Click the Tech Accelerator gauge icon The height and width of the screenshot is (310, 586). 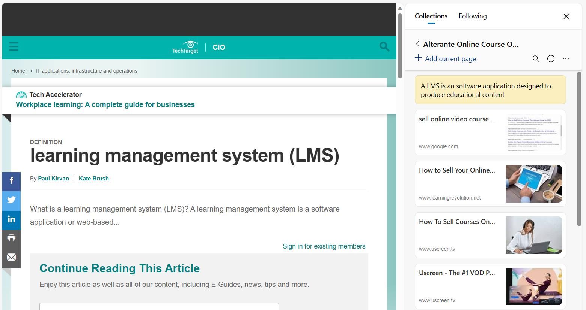[x=21, y=95]
